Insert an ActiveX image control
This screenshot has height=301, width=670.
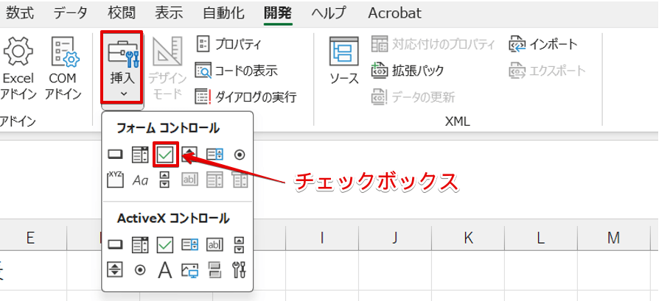click(x=189, y=270)
